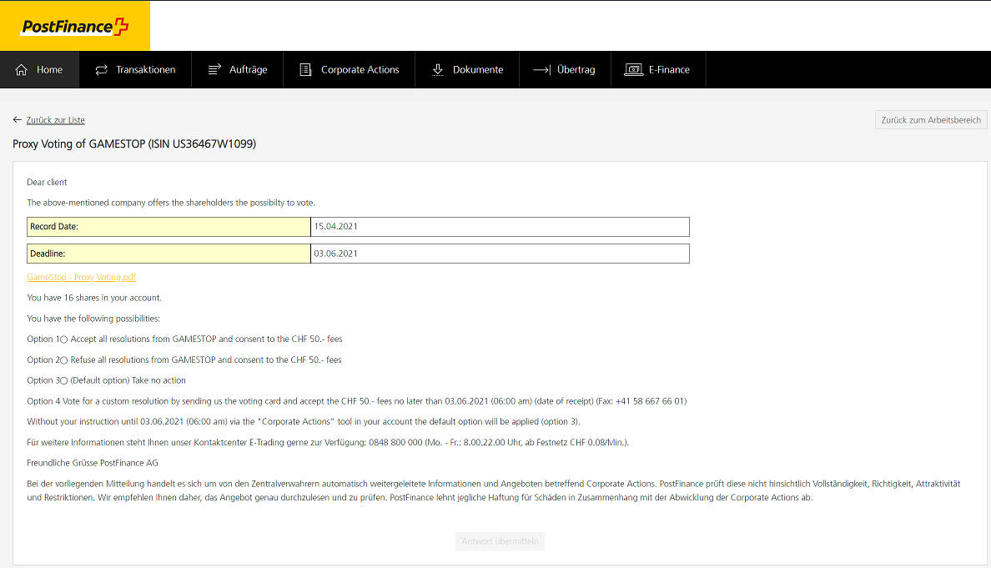This screenshot has height=568, width=991.
Task: Select Option 1 accept all resolutions
Action: [x=64, y=340]
